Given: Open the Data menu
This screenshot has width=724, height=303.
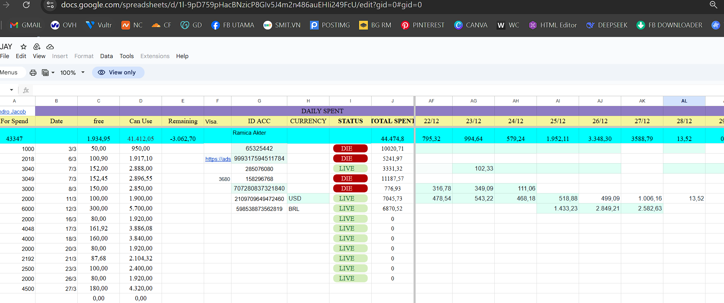Looking at the screenshot, I should pyautogui.click(x=106, y=56).
